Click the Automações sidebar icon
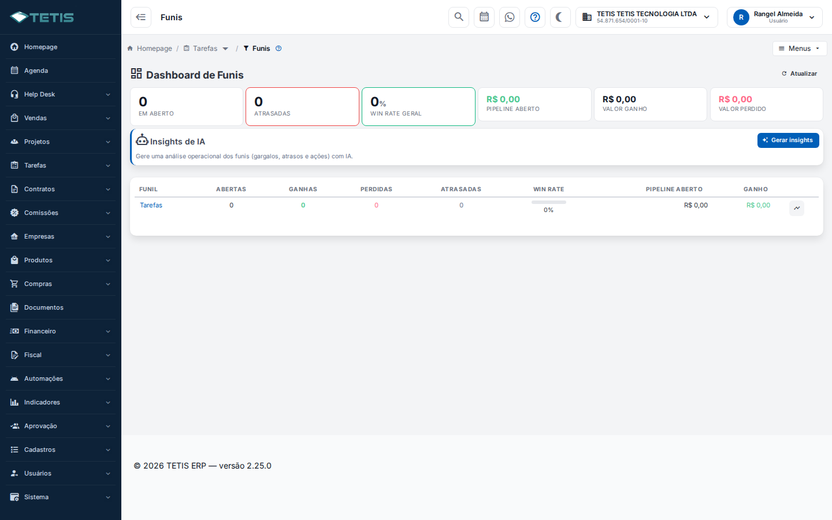Screen dimensions: 832x520 click(x=14, y=378)
